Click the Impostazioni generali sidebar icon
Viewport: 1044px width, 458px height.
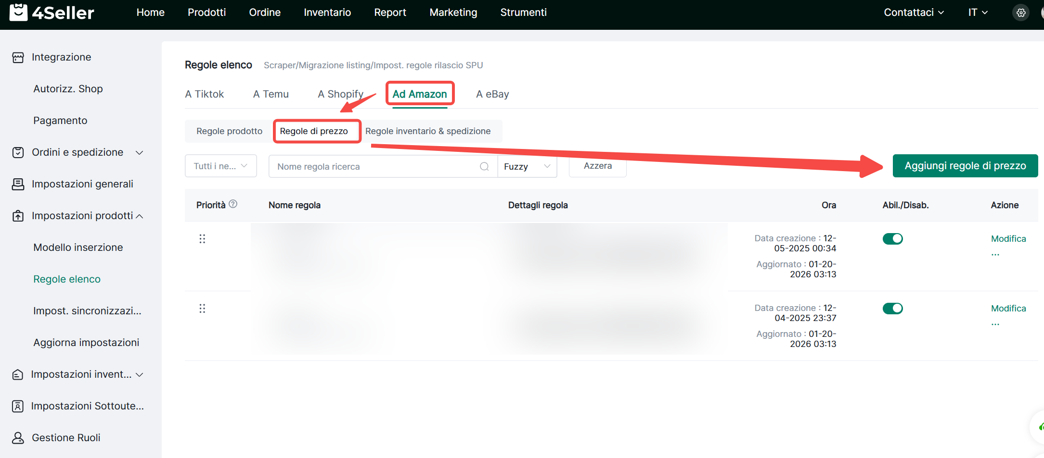click(18, 184)
